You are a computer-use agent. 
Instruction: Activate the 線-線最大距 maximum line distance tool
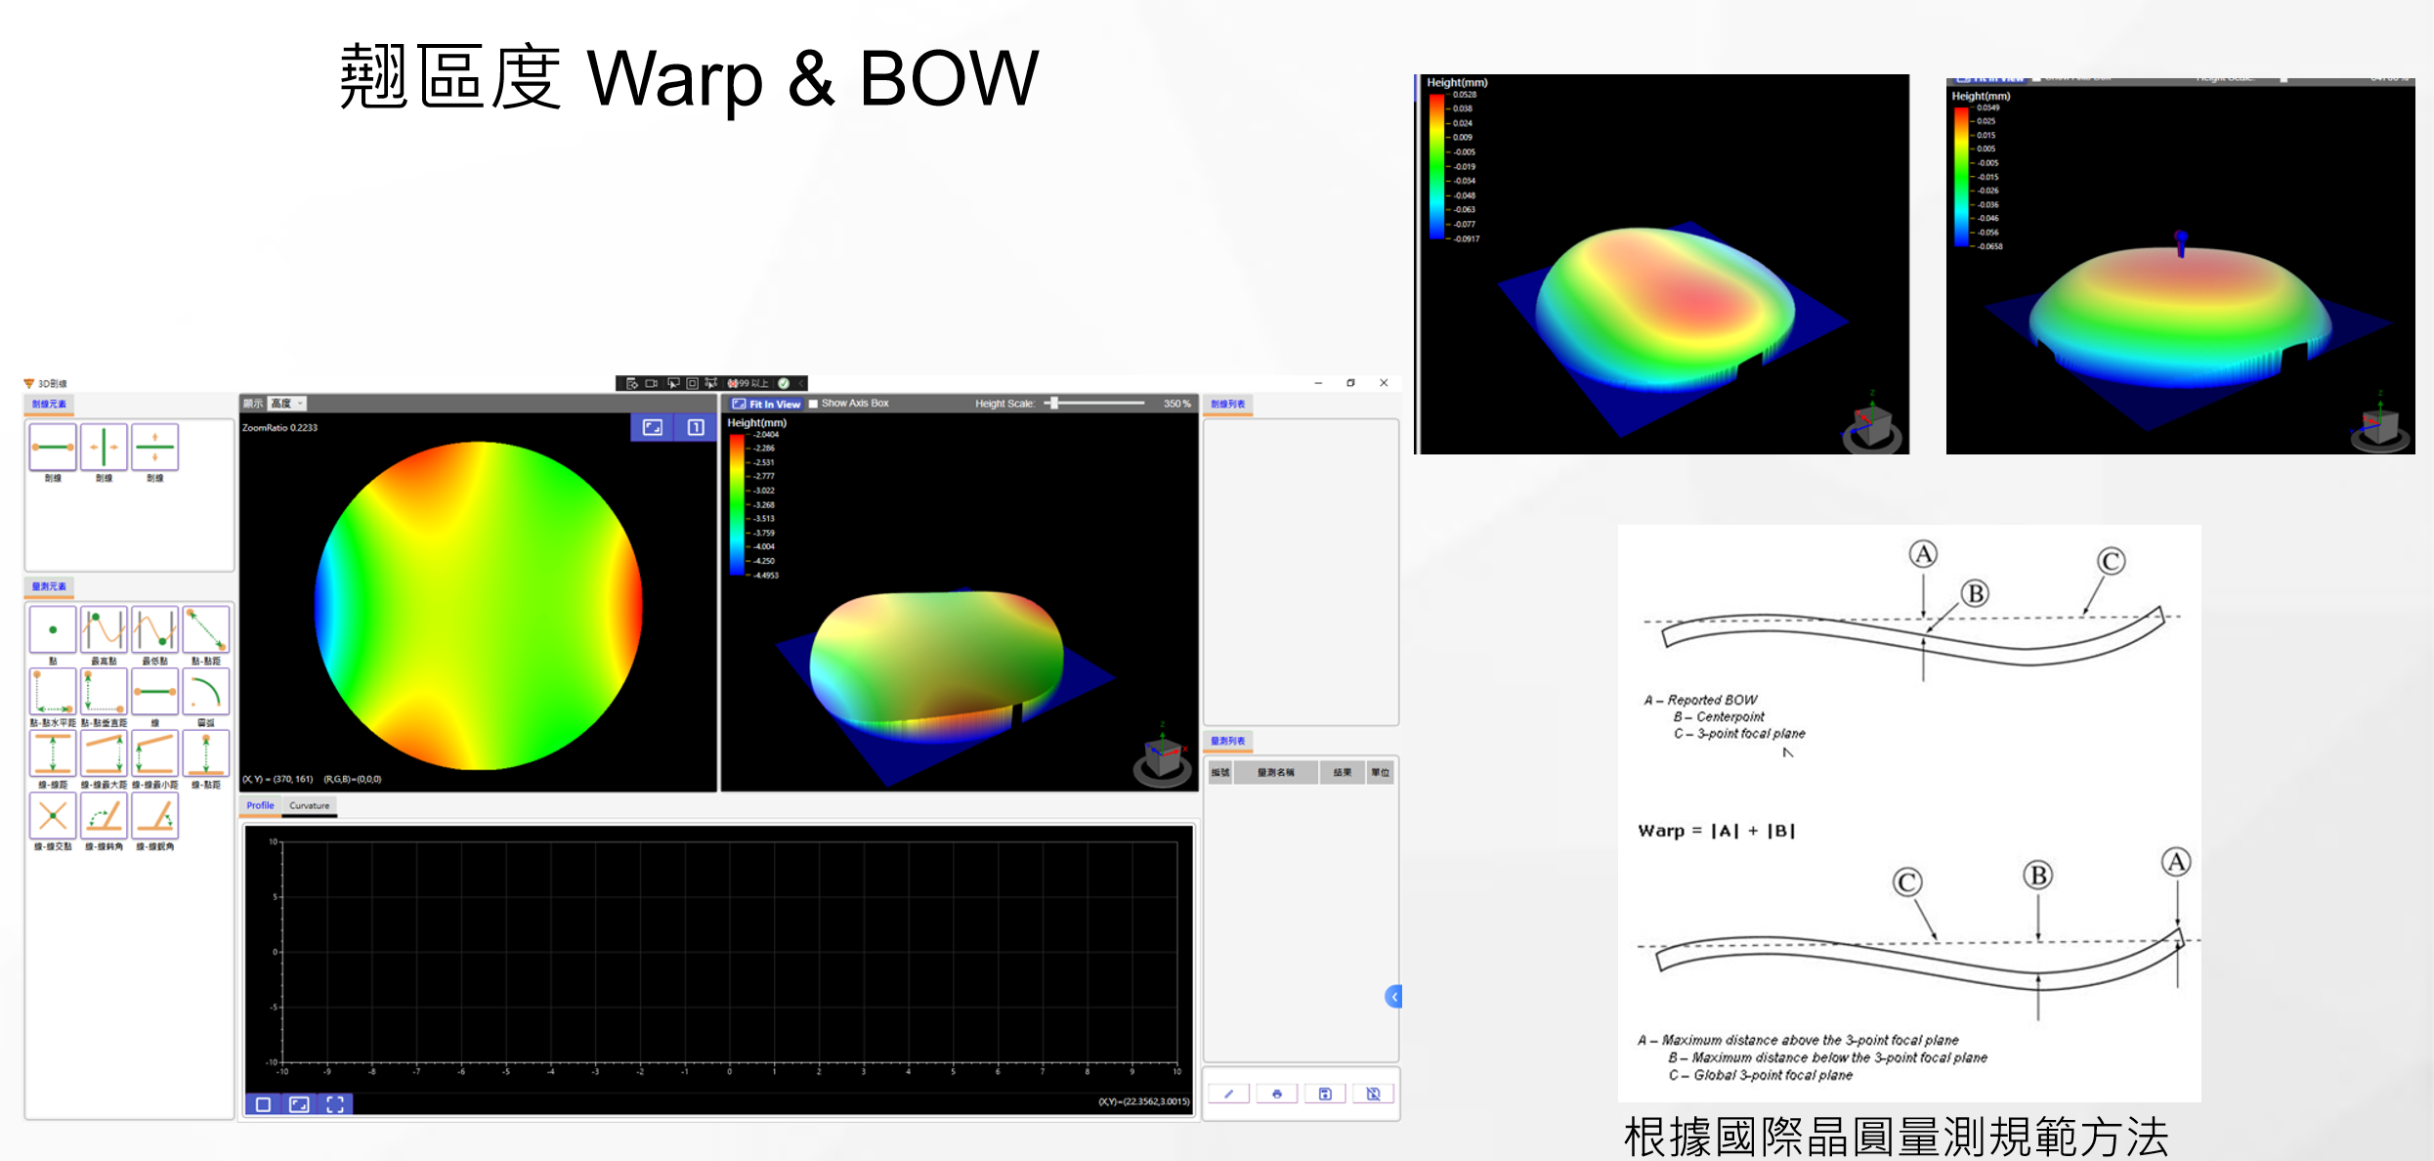(104, 753)
